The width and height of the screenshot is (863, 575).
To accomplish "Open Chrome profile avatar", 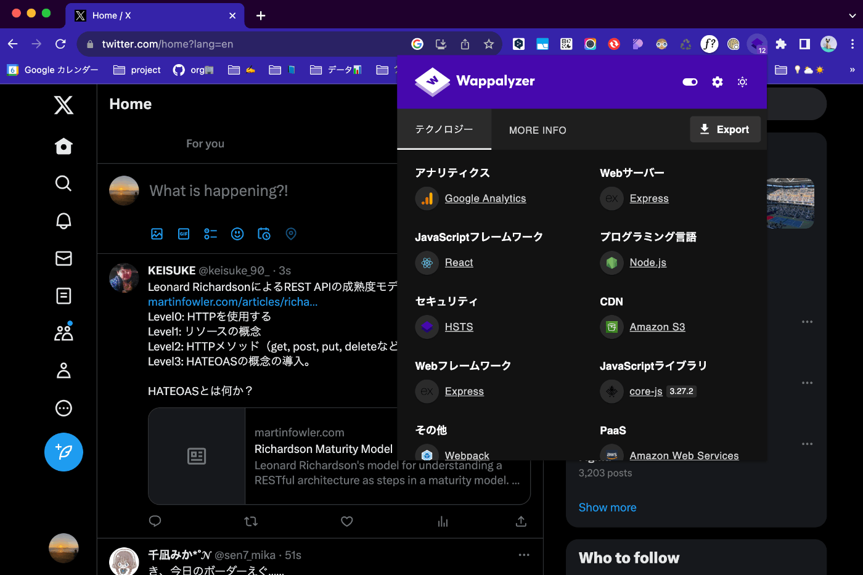I will pos(828,44).
